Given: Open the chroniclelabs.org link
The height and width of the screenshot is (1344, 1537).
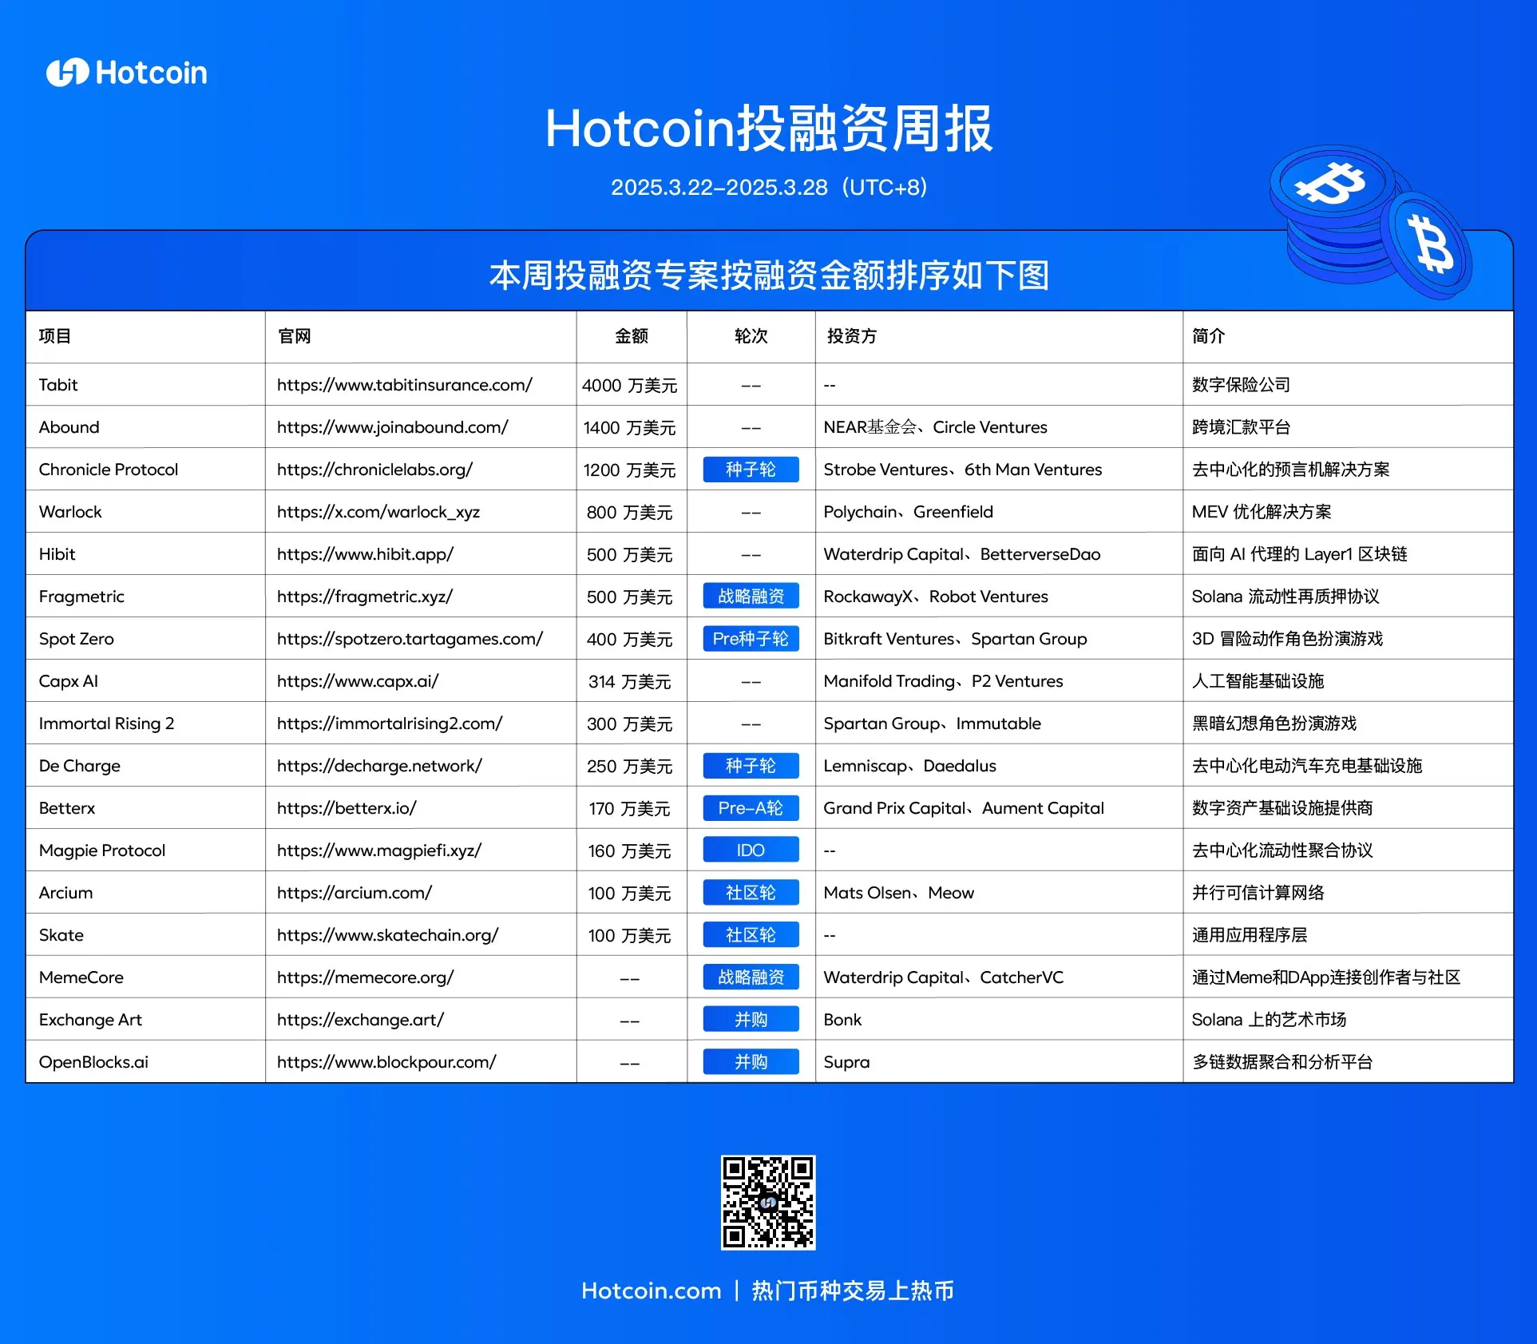Looking at the screenshot, I should coord(374,470).
